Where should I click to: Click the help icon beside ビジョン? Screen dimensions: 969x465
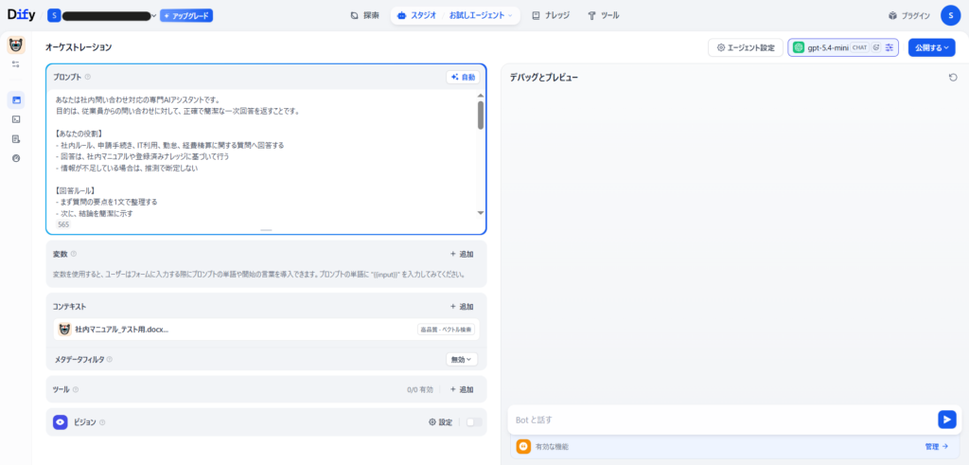point(102,422)
